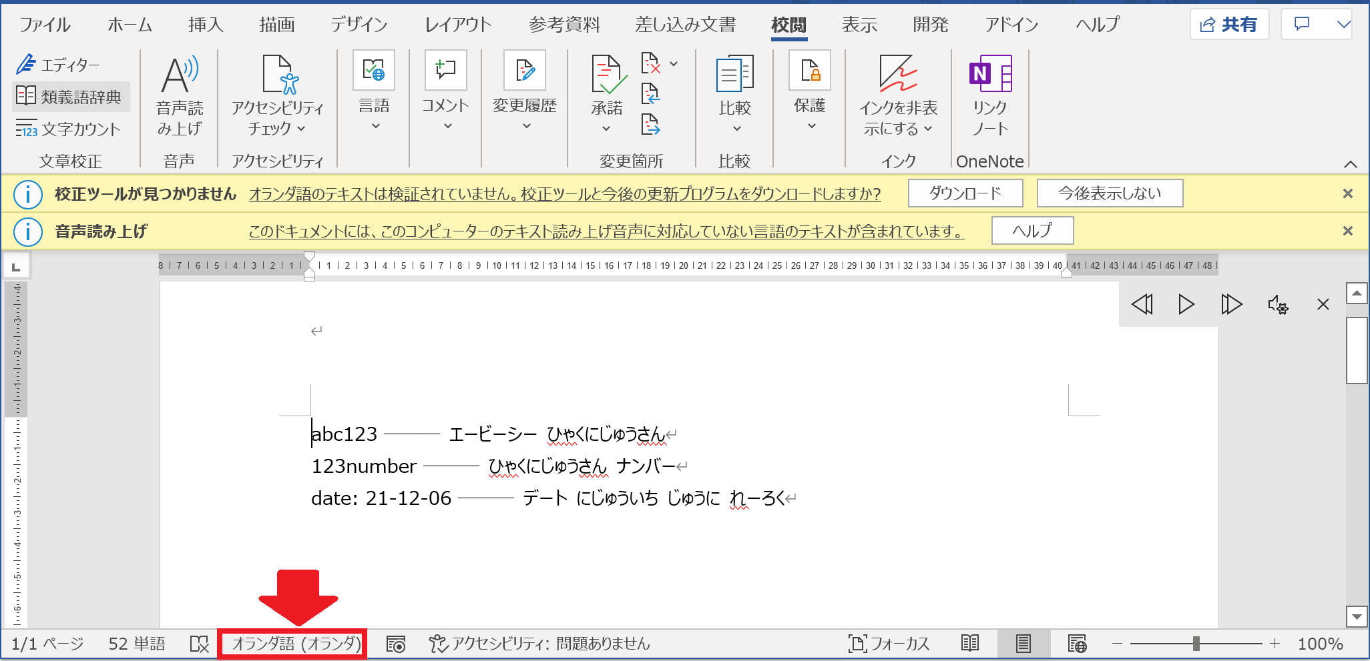
Task: Switch to print layout view
Action: 1023,644
